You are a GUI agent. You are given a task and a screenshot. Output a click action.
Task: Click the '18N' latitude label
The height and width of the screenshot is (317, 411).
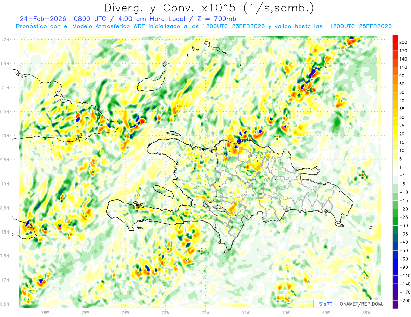tap(5, 232)
